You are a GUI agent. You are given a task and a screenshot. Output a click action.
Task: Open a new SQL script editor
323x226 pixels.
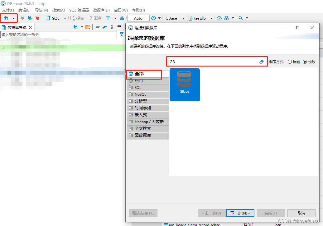coord(53,18)
